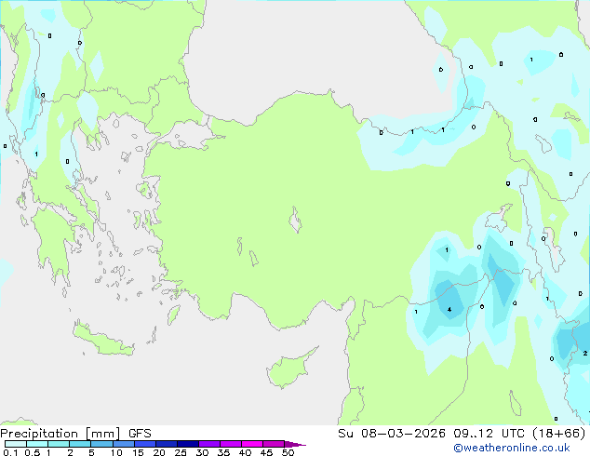Click the 1–2 mm legend swatch

59,444
